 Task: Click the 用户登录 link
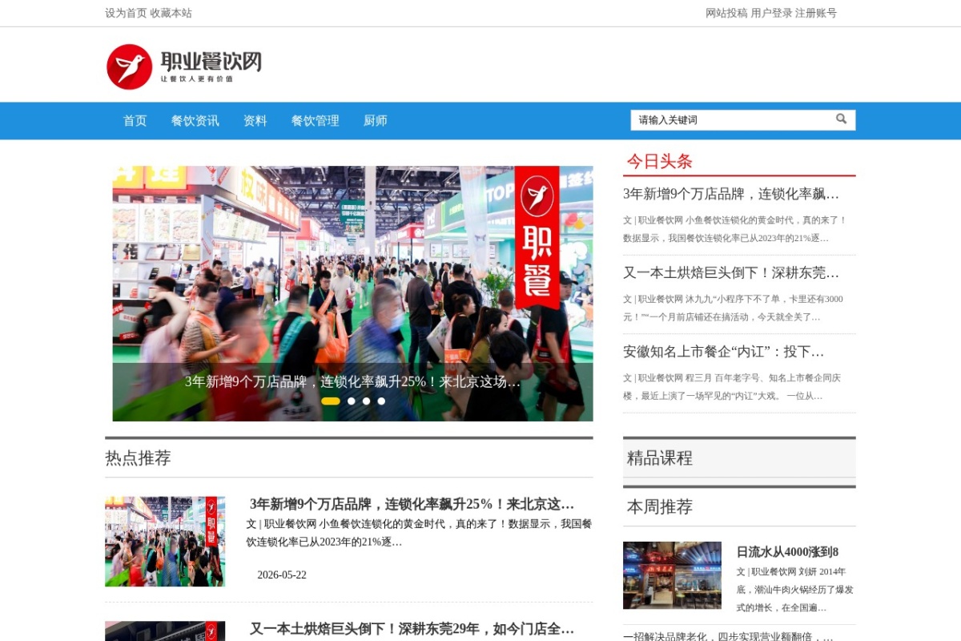(x=771, y=13)
